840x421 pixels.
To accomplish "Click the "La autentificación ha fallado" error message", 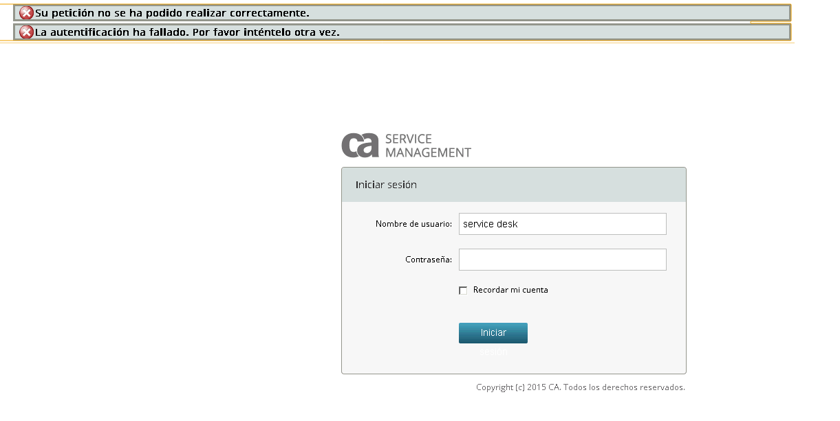I will pyautogui.click(x=186, y=31).
